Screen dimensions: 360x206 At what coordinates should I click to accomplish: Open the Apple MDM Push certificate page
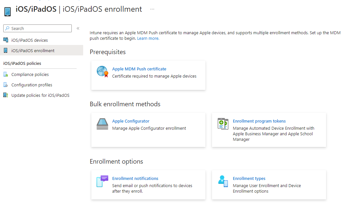click(139, 69)
